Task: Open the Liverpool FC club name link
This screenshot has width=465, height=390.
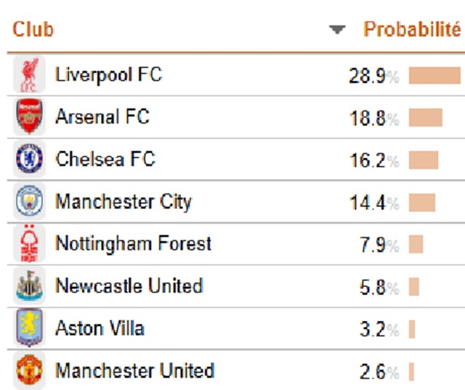Action: (x=108, y=75)
